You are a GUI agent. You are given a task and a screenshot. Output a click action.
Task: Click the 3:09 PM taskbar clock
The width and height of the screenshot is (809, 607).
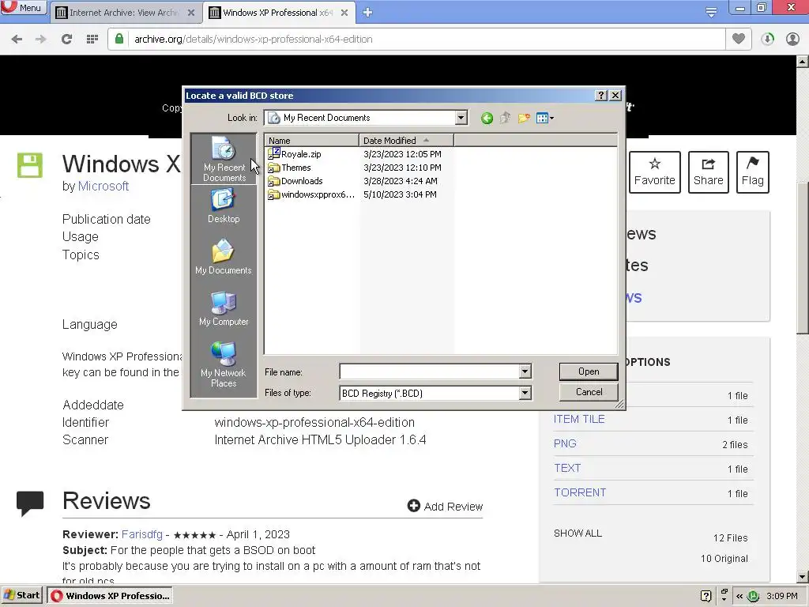pyautogui.click(x=781, y=596)
